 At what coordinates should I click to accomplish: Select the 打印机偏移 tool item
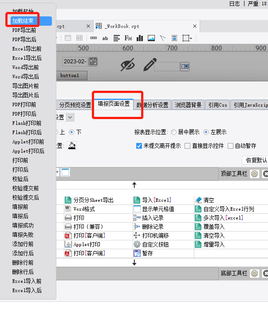pyautogui.click(x=151, y=235)
